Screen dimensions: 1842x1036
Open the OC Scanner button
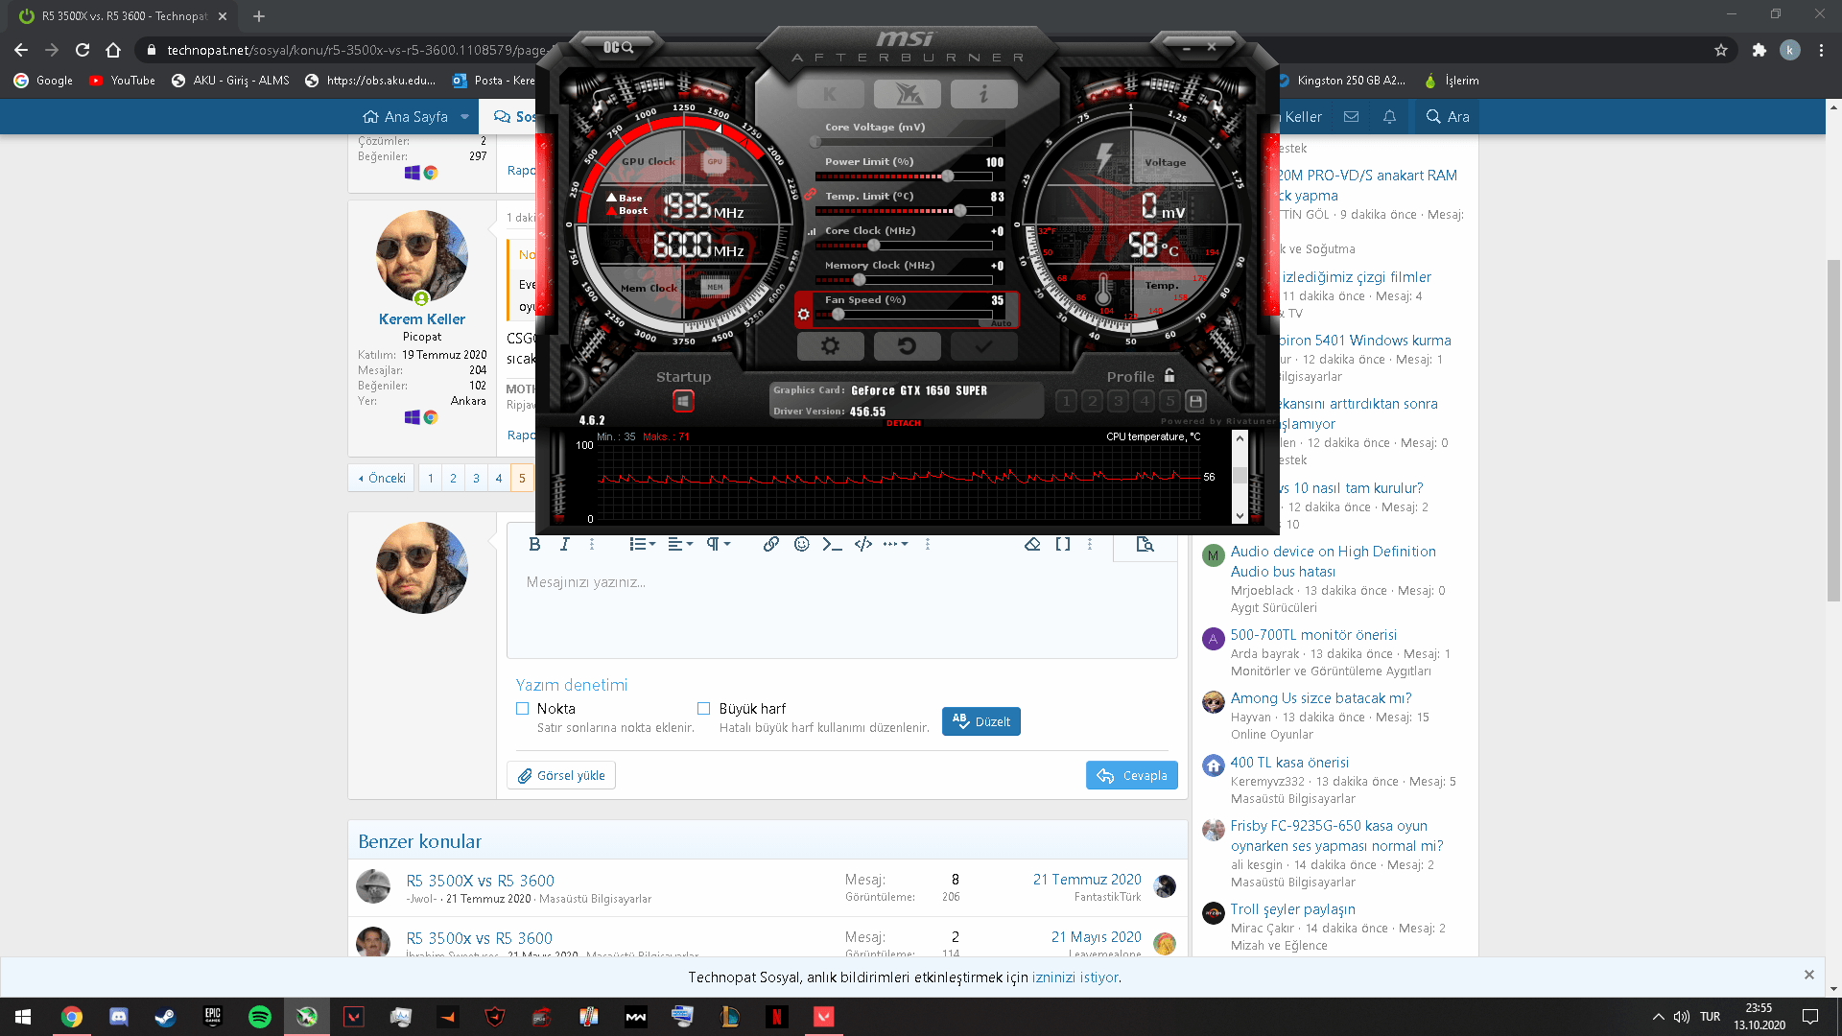point(619,47)
